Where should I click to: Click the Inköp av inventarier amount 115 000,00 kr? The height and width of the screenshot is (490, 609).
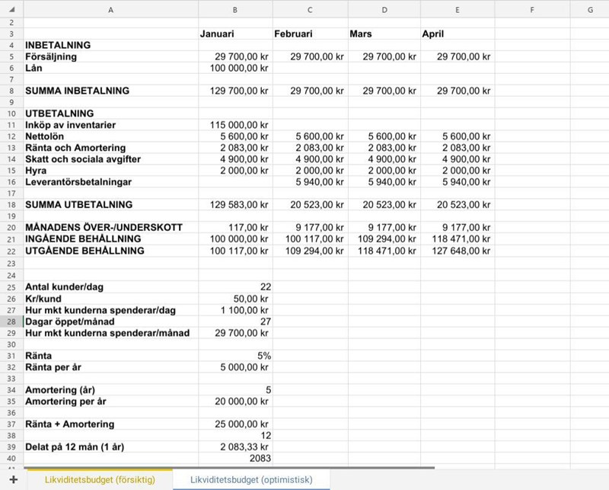coord(234,125)
